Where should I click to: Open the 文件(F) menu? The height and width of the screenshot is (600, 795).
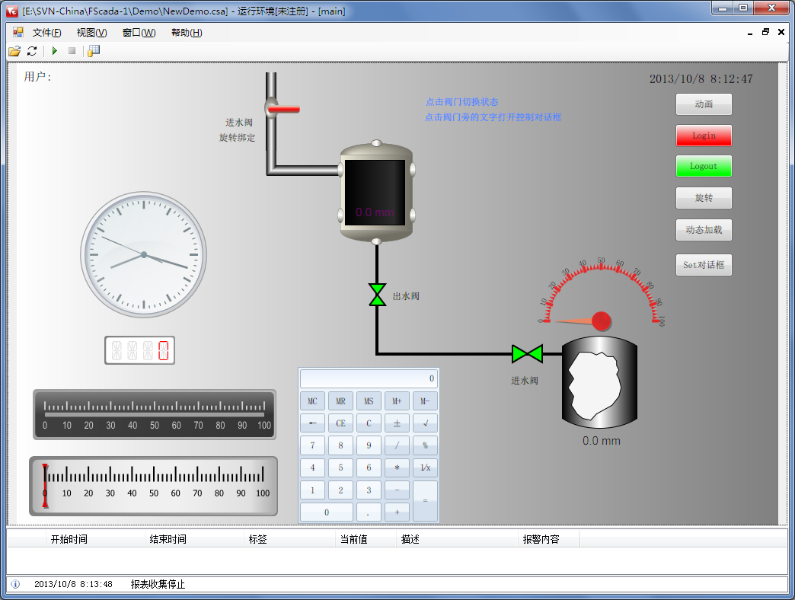46,33
